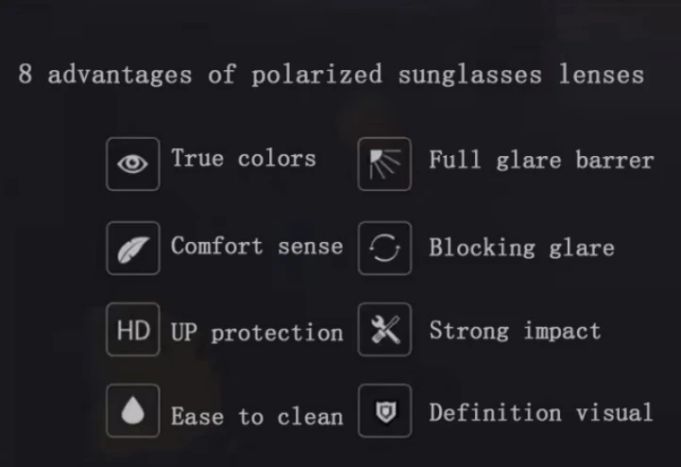This screenshot has width=681, height=467.
Task: Click the Ease to clean text
Action: [x=256, y=416]
